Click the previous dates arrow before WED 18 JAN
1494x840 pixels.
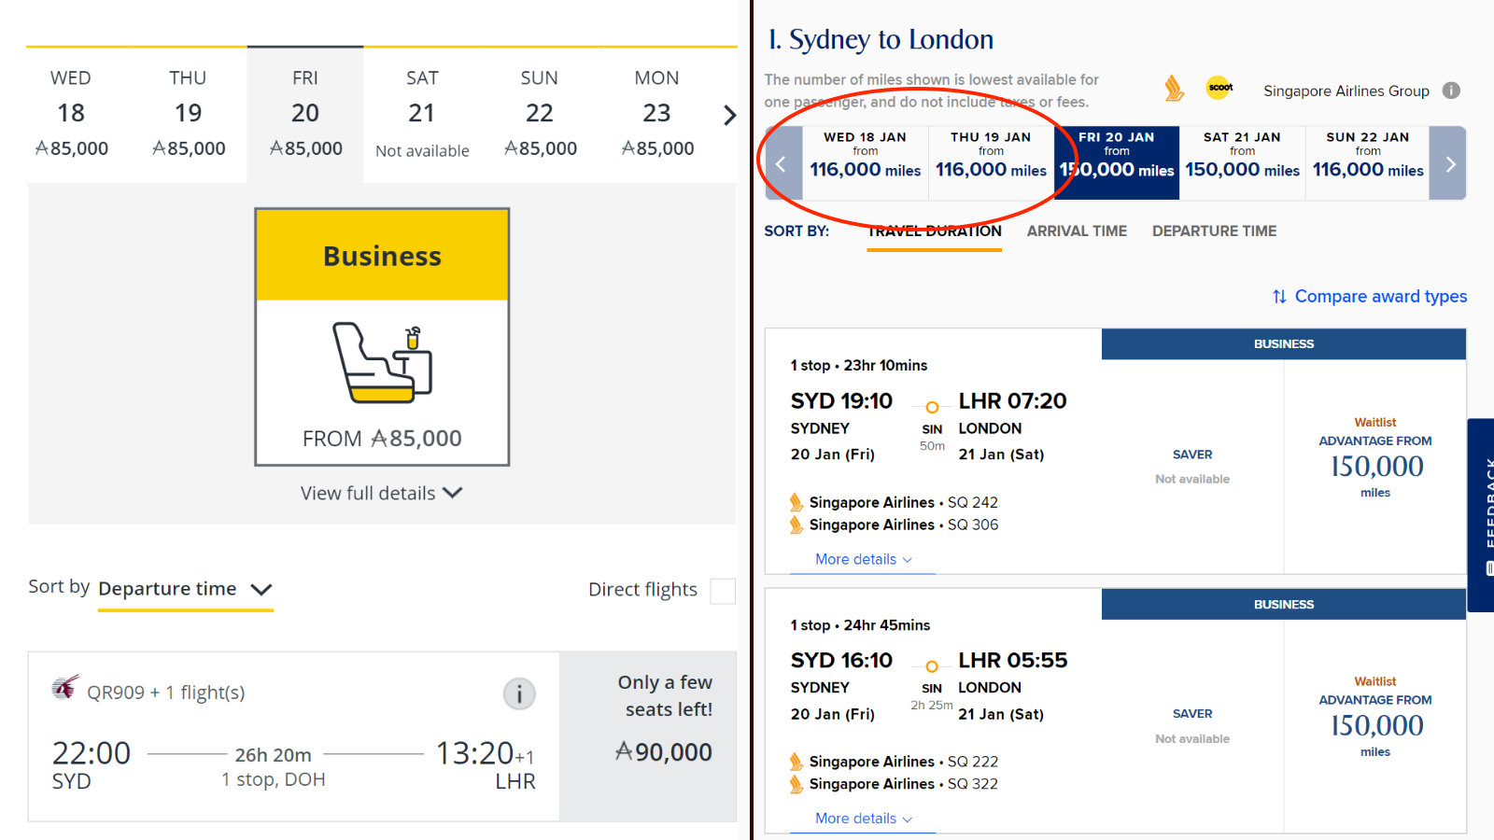pyautogui.click(x=782, y=164)
